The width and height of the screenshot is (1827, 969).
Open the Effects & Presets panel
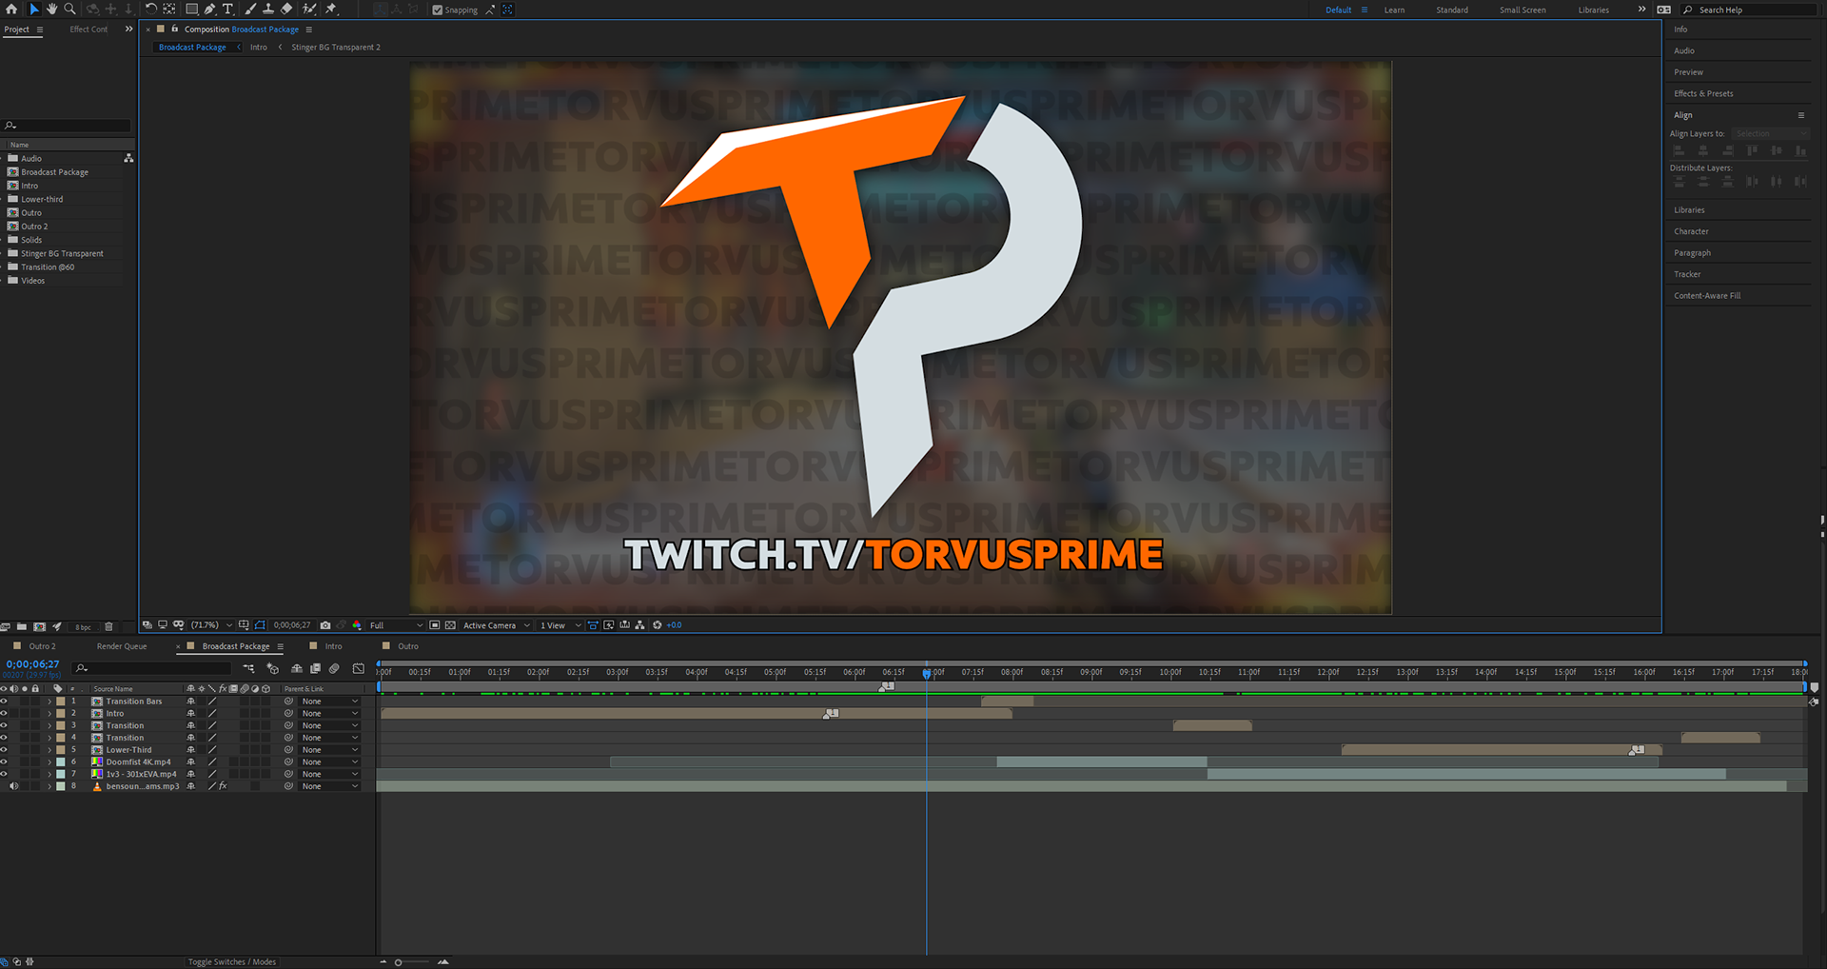tap(1703, 93)
